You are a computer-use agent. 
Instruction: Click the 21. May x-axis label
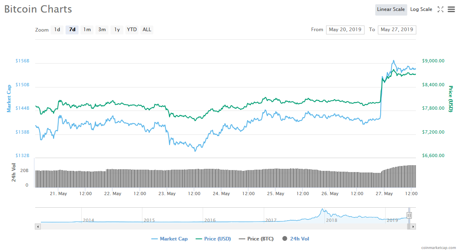point(58,194)
